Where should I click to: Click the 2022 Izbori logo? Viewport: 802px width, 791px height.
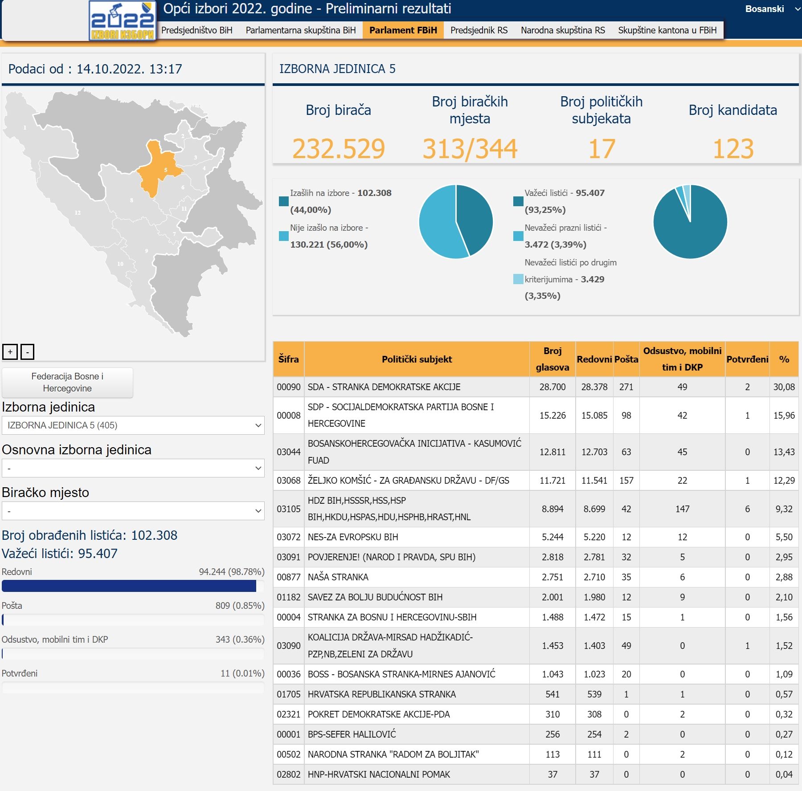(x=123, y=21)
